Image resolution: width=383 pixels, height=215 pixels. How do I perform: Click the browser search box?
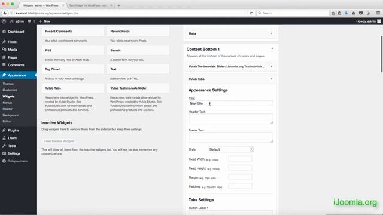click(293, 13)
